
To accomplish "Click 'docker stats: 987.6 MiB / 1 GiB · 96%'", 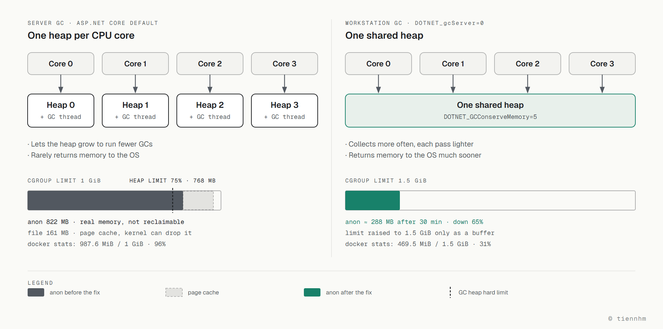I will coord(97,244).
